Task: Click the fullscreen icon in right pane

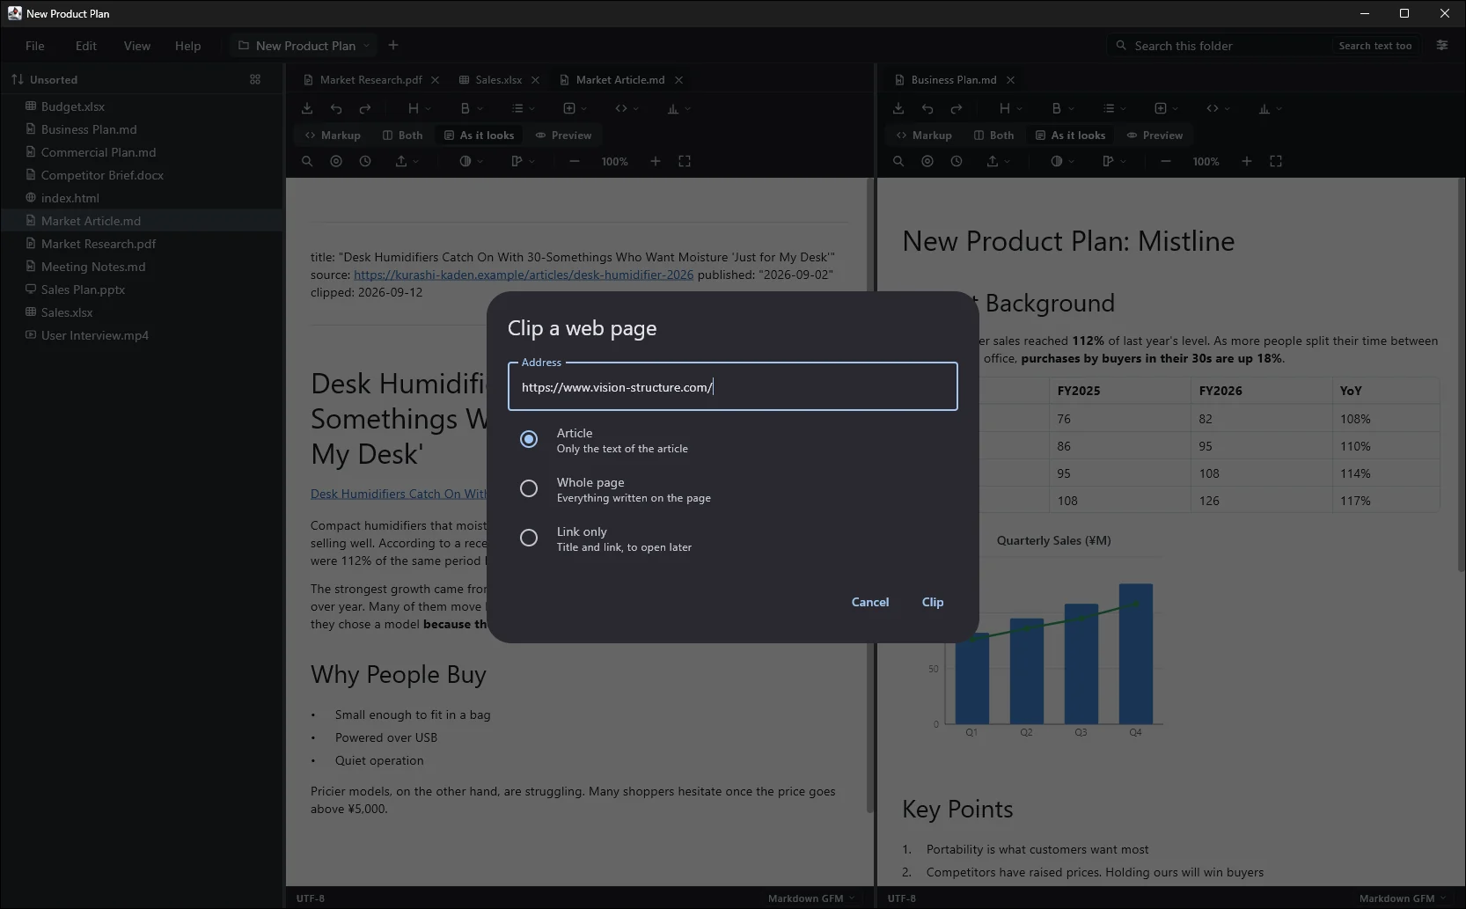Action: (x=1276, y=161)
